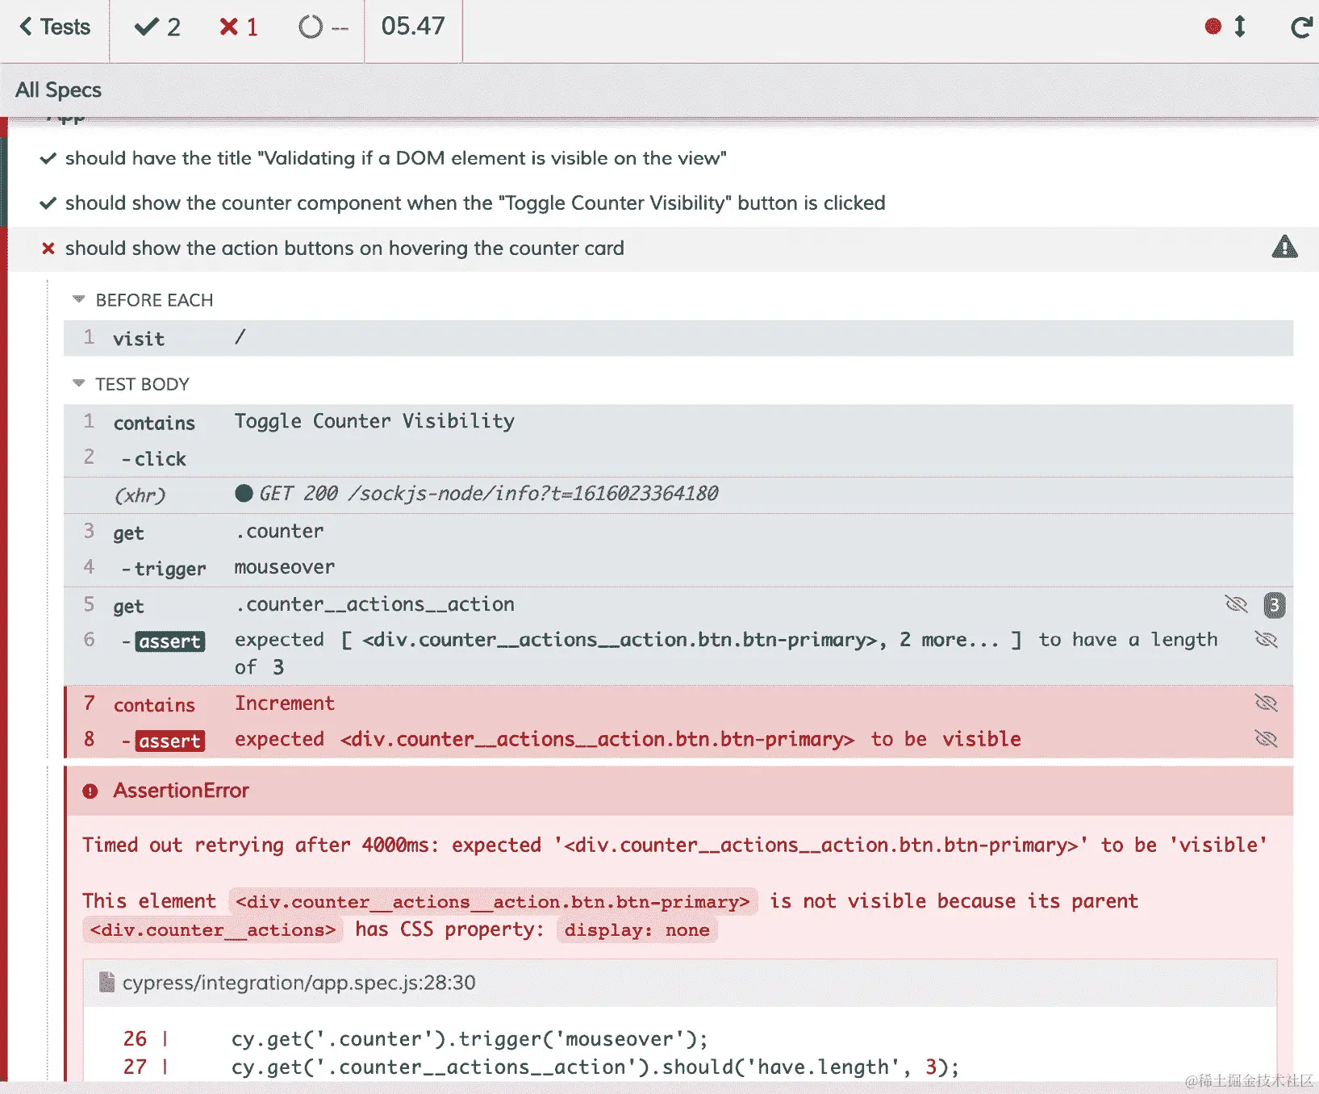Select the contains Toggle Counter Visibility command

678,422
